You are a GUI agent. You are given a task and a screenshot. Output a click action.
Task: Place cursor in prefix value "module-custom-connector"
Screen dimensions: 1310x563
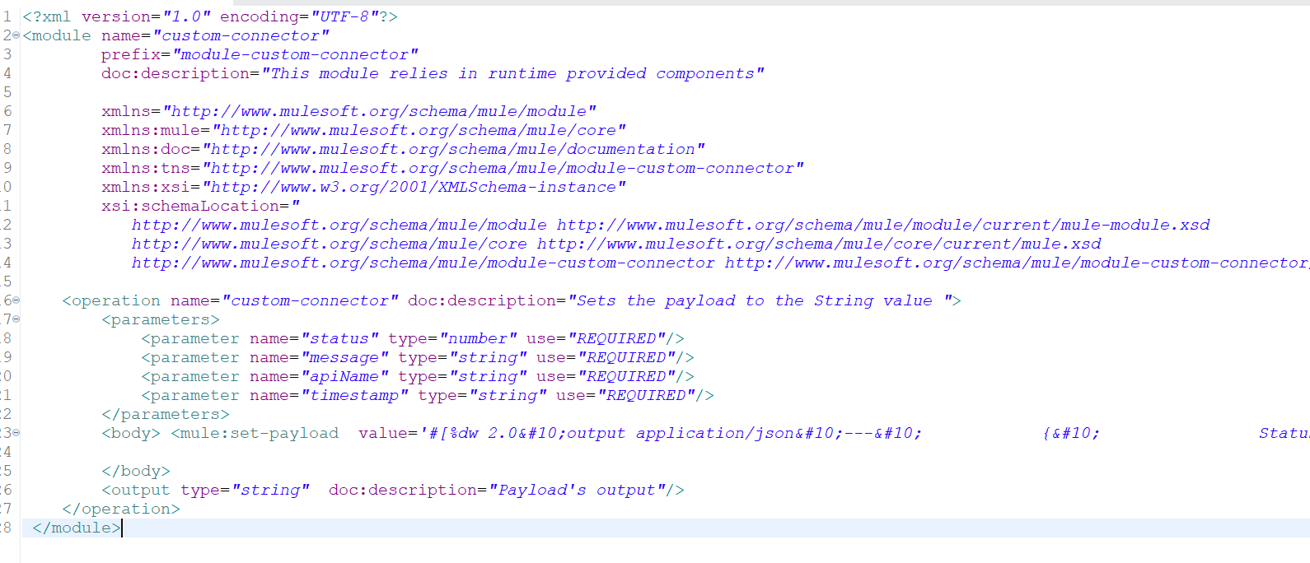(x=295, y=54)
